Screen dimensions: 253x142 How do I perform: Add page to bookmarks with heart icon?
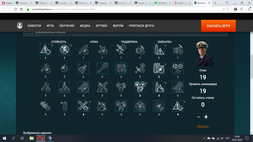click(228, 9)
